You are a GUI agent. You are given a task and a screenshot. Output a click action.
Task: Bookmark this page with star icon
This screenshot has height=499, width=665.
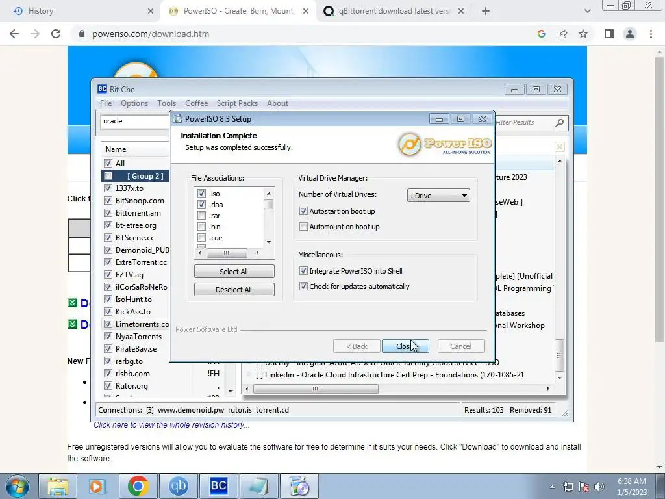tap(583, 34)
